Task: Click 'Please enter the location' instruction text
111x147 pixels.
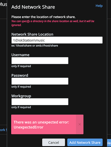Action: [x=43, y=17]
